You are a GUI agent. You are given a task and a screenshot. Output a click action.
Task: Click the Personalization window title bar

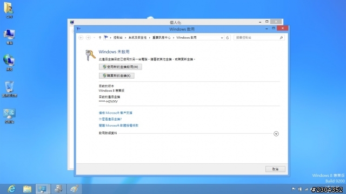click(175, 22)
